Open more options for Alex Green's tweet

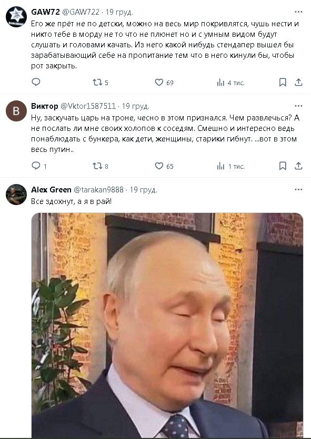click(x=298, y=190)
